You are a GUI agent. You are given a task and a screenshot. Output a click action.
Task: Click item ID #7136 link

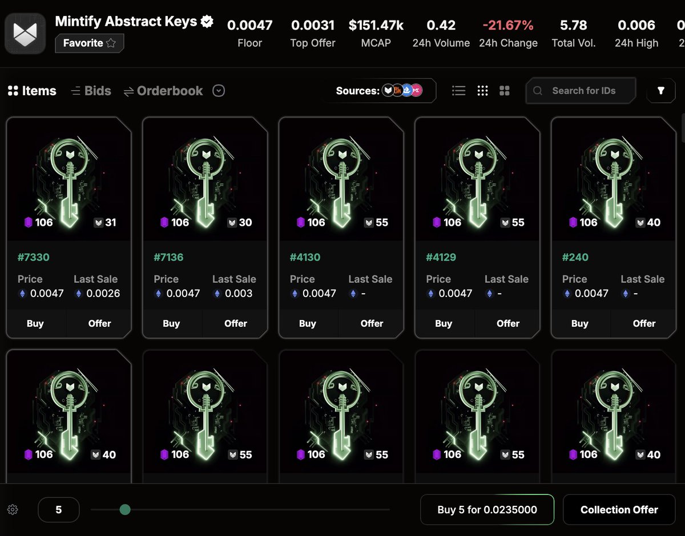pyautogui.click(x=168, y=257)
